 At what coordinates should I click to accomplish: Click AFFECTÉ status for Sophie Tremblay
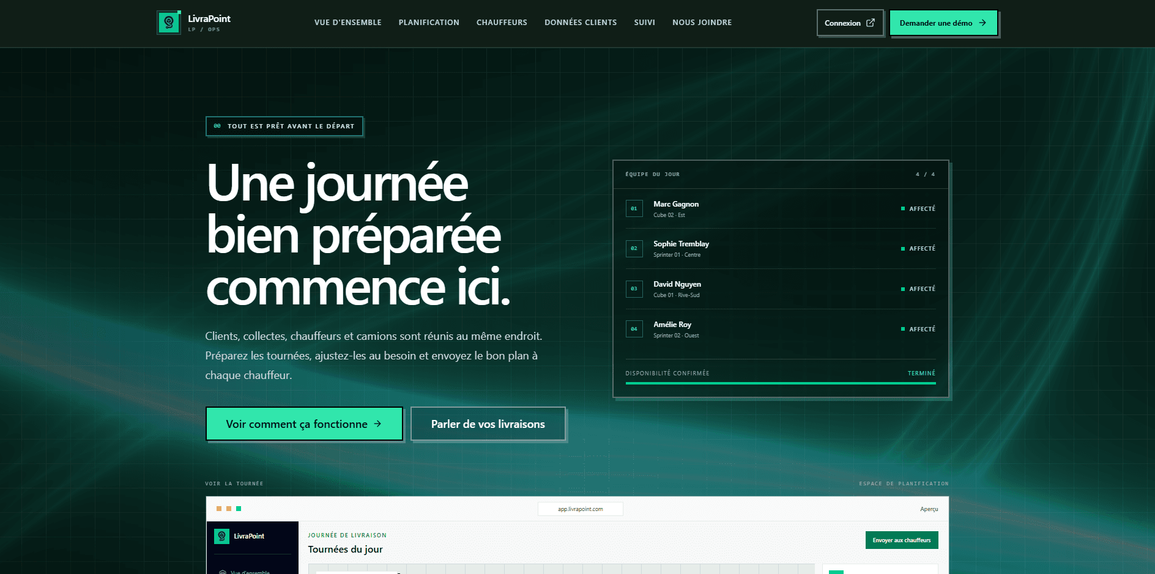[918, 249]
